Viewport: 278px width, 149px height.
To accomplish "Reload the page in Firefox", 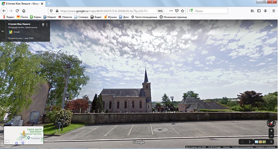I will tap(17, 11).
